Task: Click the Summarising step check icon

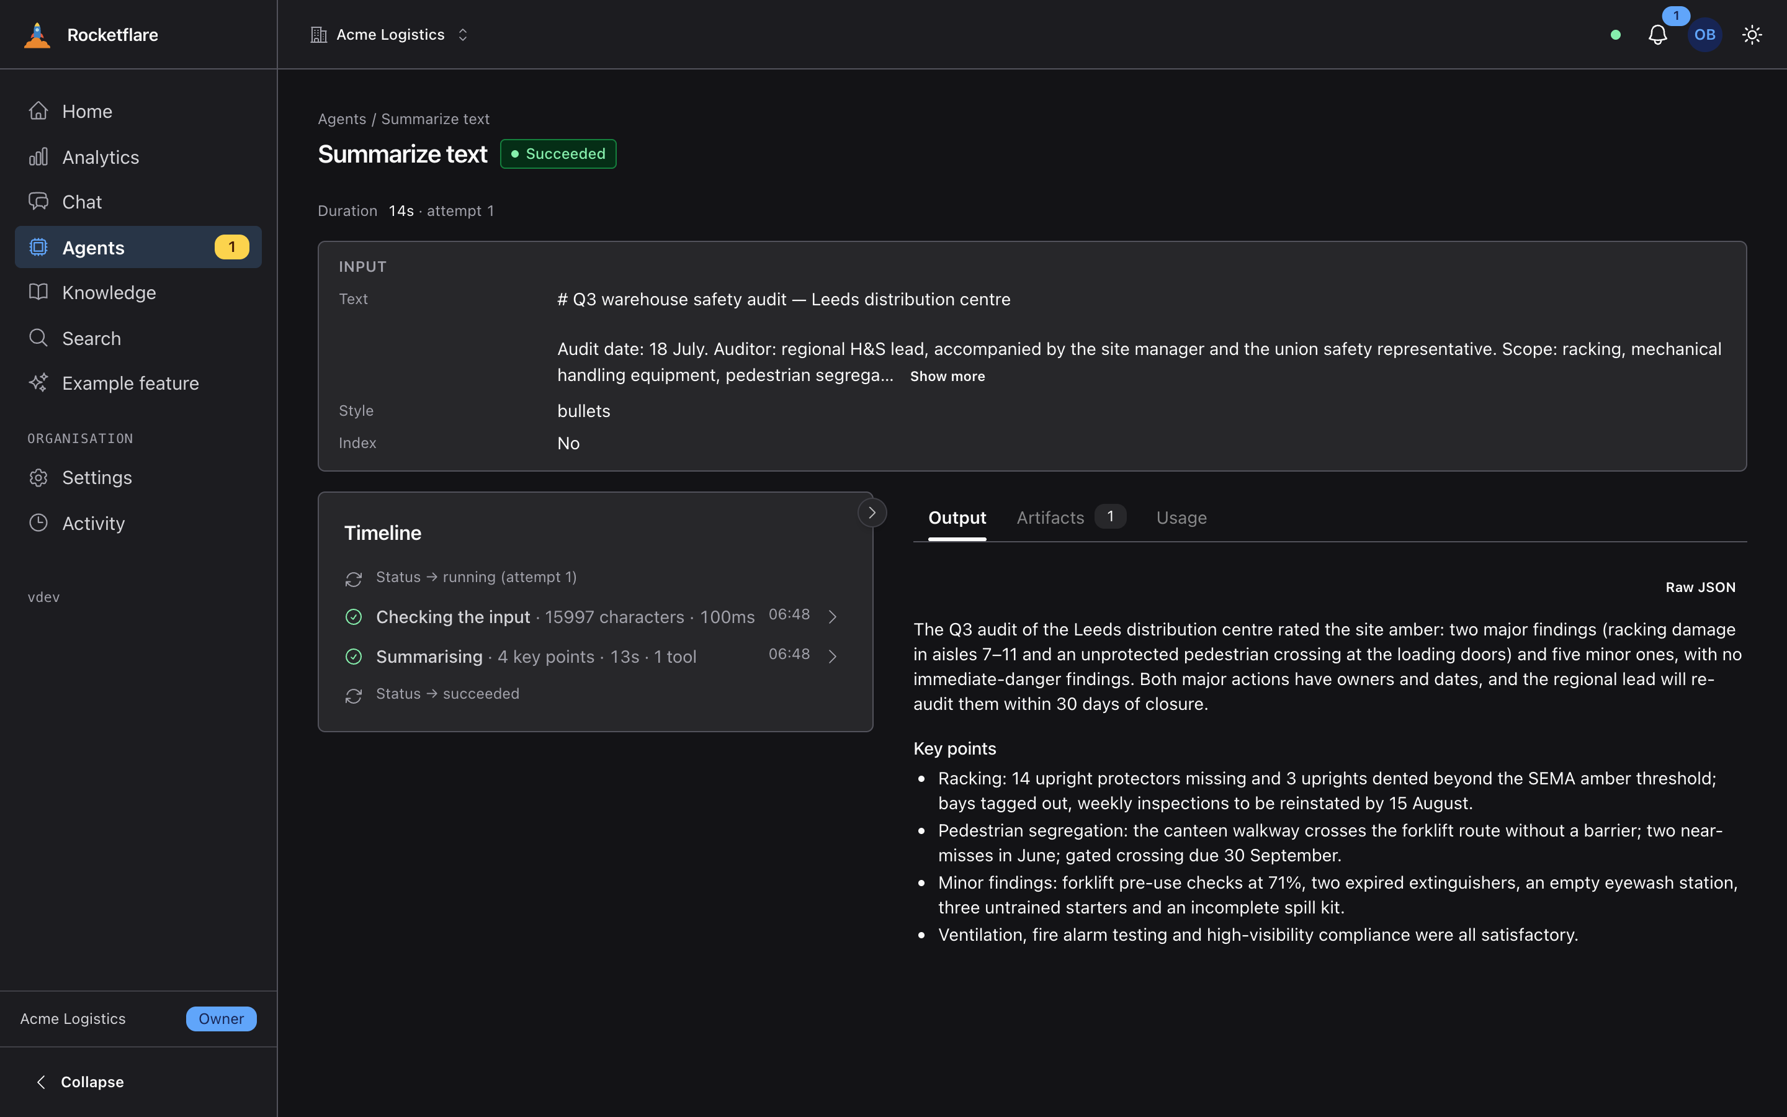Action: pyautogui.click(x=354, y=657)
